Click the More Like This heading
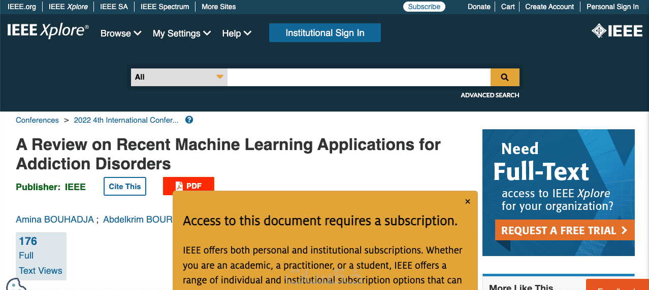 [521, 286]
